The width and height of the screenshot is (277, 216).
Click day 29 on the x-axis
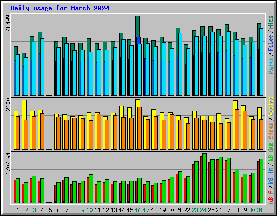tap(243, 210)
